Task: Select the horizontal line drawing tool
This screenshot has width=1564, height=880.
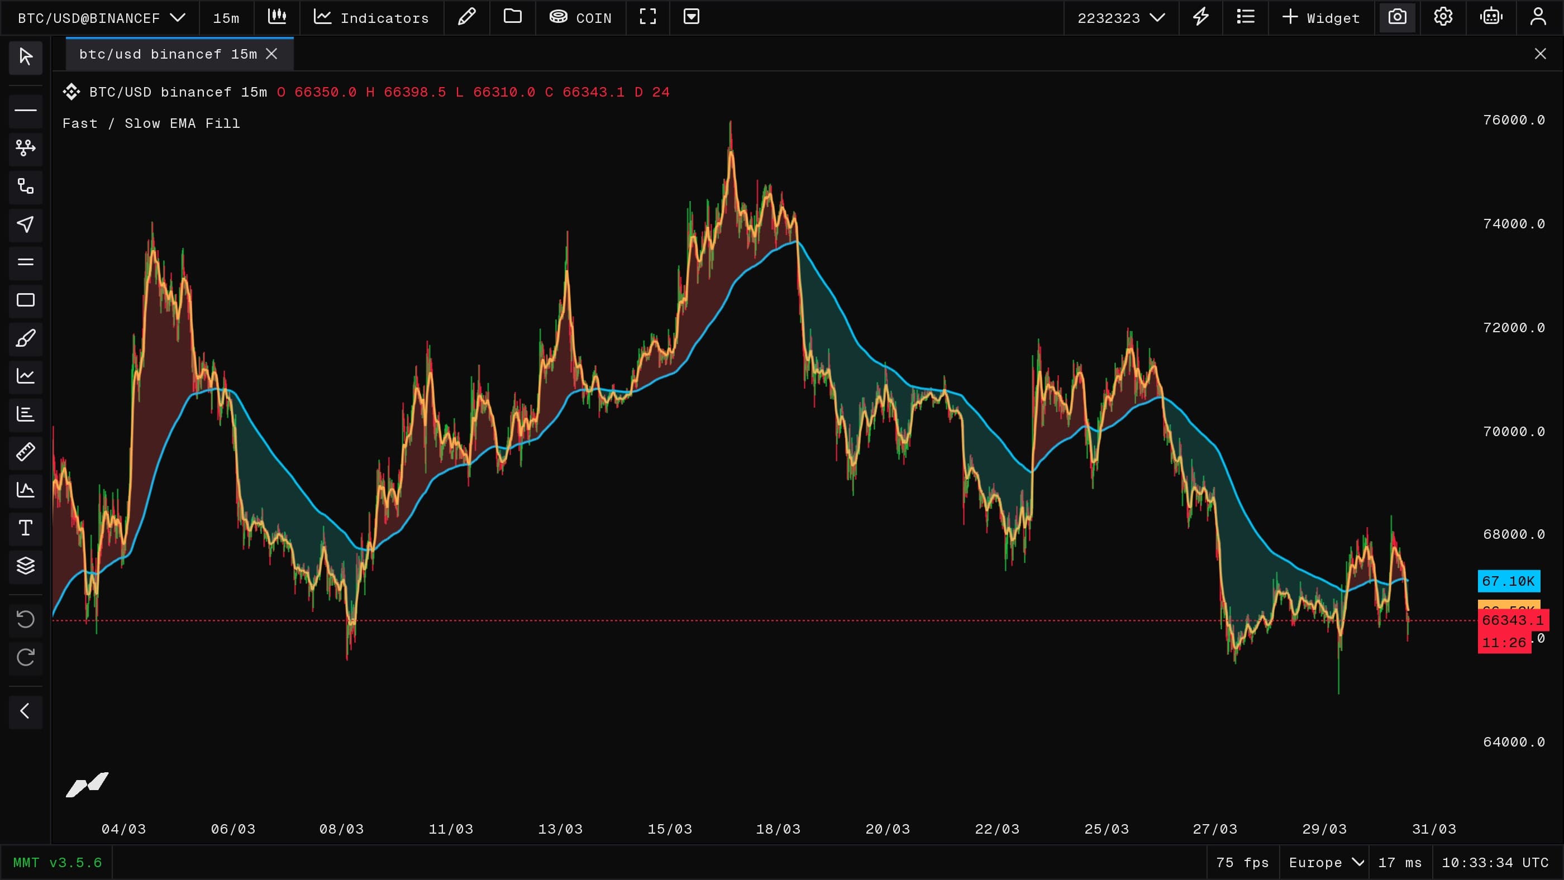Action: (x=26, y=111)
